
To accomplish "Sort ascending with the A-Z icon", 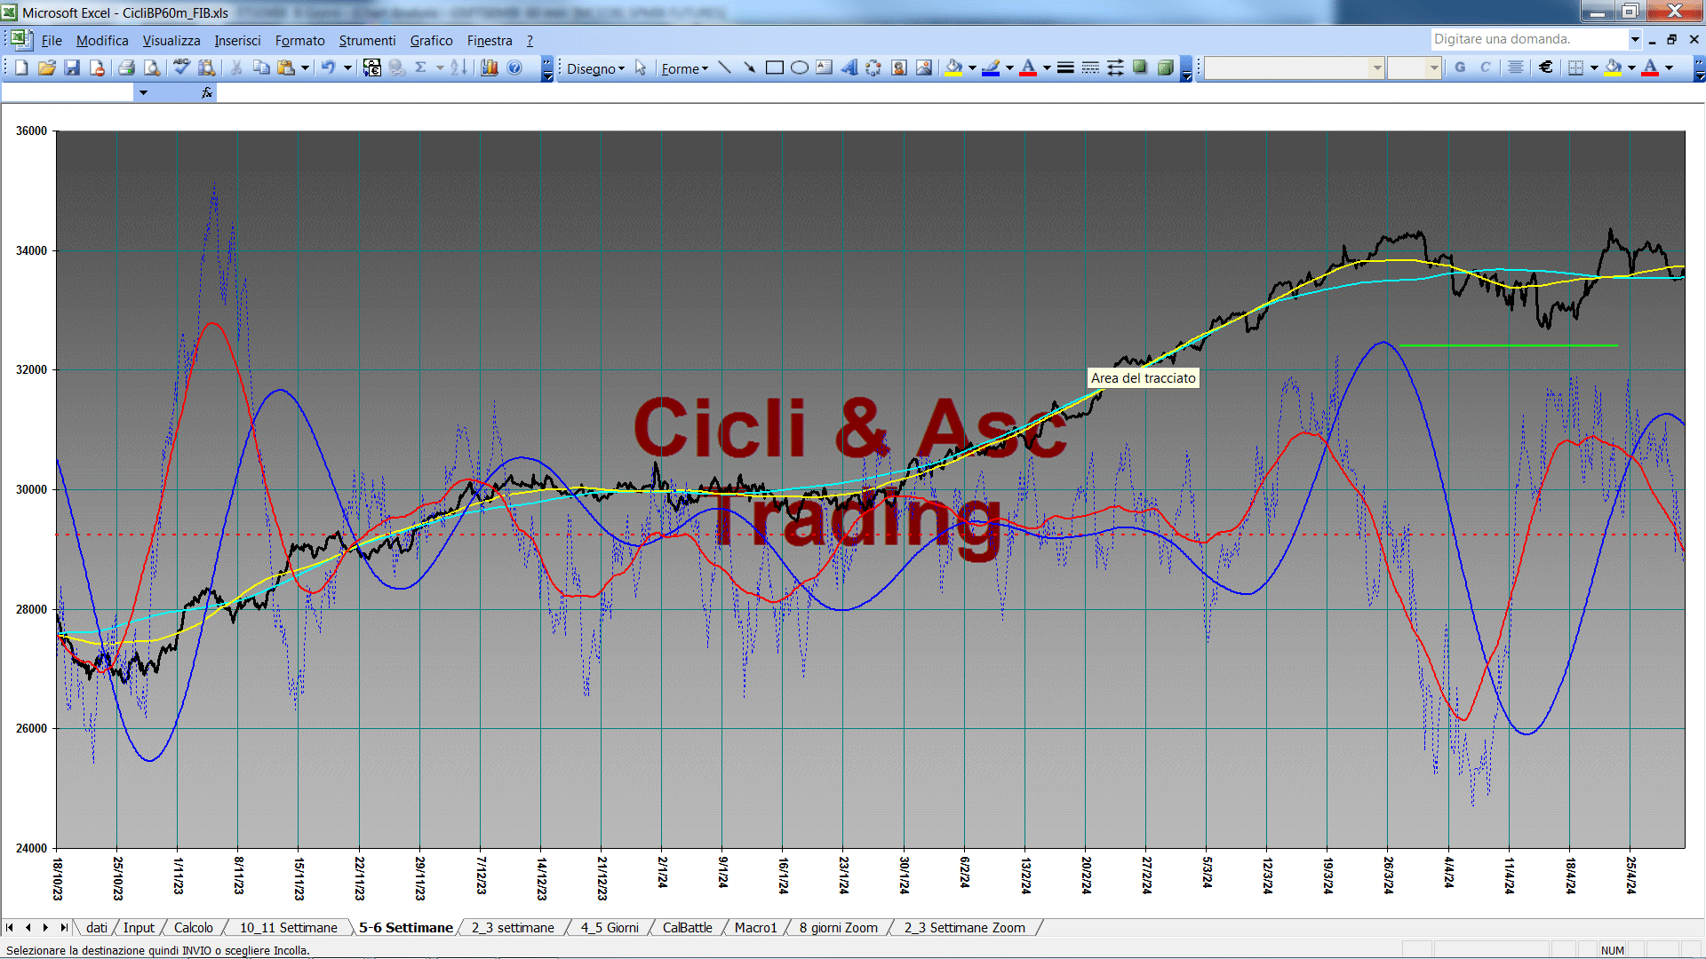I will click(x=458, y=67).
